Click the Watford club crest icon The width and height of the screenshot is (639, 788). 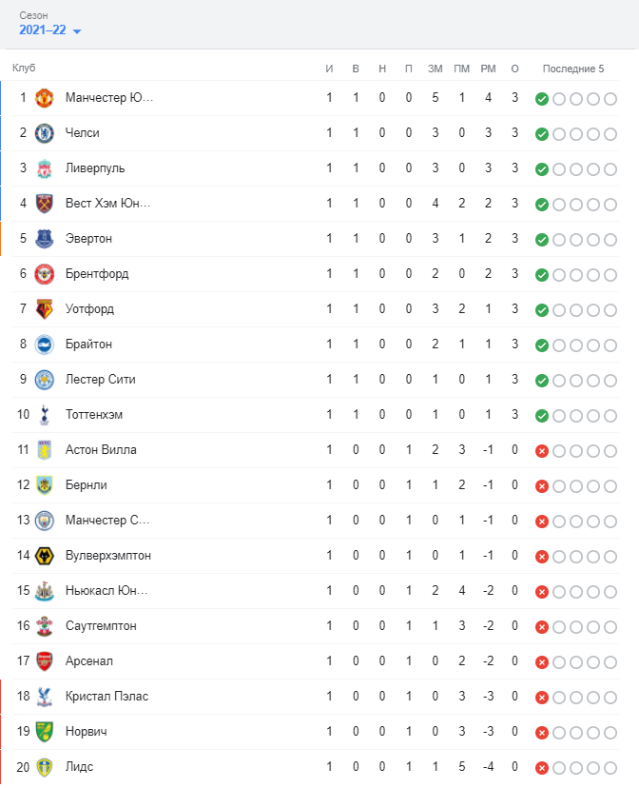[x=45, y=309]
